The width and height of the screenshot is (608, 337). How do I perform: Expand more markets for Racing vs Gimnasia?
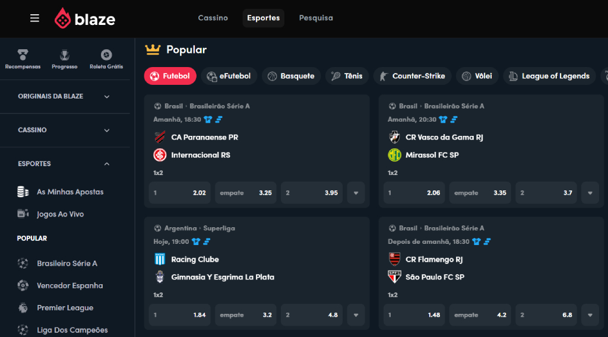pos(356,315)
